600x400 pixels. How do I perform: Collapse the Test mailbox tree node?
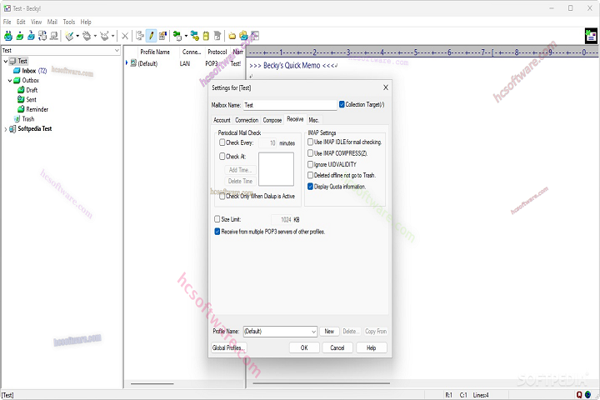5,61
